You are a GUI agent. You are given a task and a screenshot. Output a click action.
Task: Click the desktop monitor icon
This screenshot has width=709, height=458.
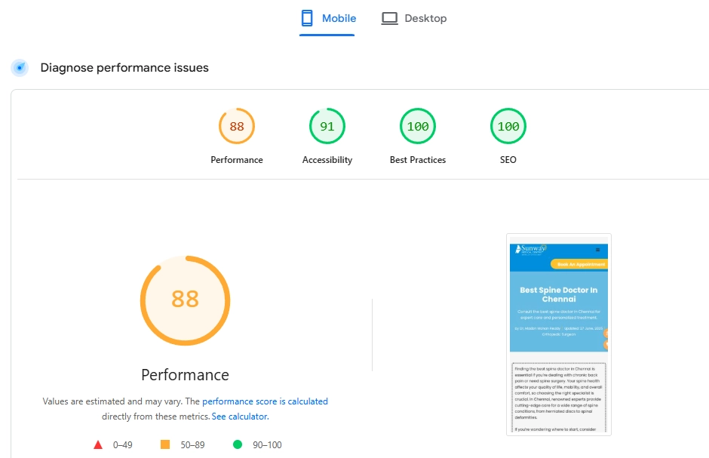pos(389,18)
